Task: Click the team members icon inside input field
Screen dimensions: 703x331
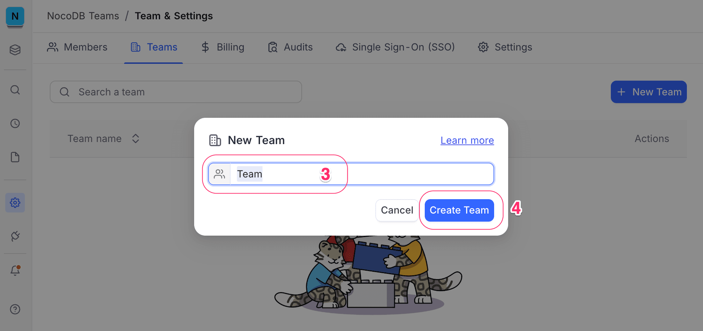Action: pos(220,174)
